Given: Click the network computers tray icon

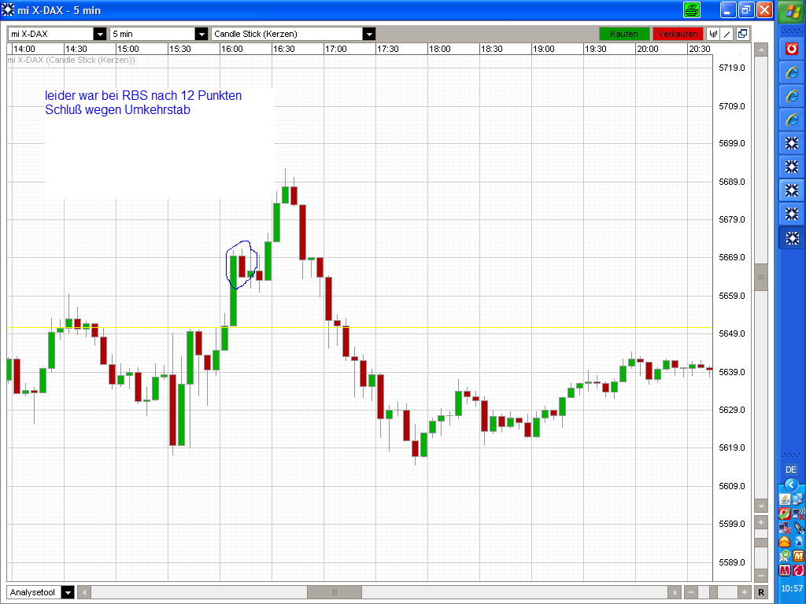Looking at the screenshot, I should (798, 499).
